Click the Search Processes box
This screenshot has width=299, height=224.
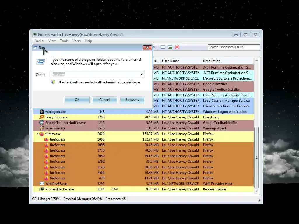coord(234,47)
